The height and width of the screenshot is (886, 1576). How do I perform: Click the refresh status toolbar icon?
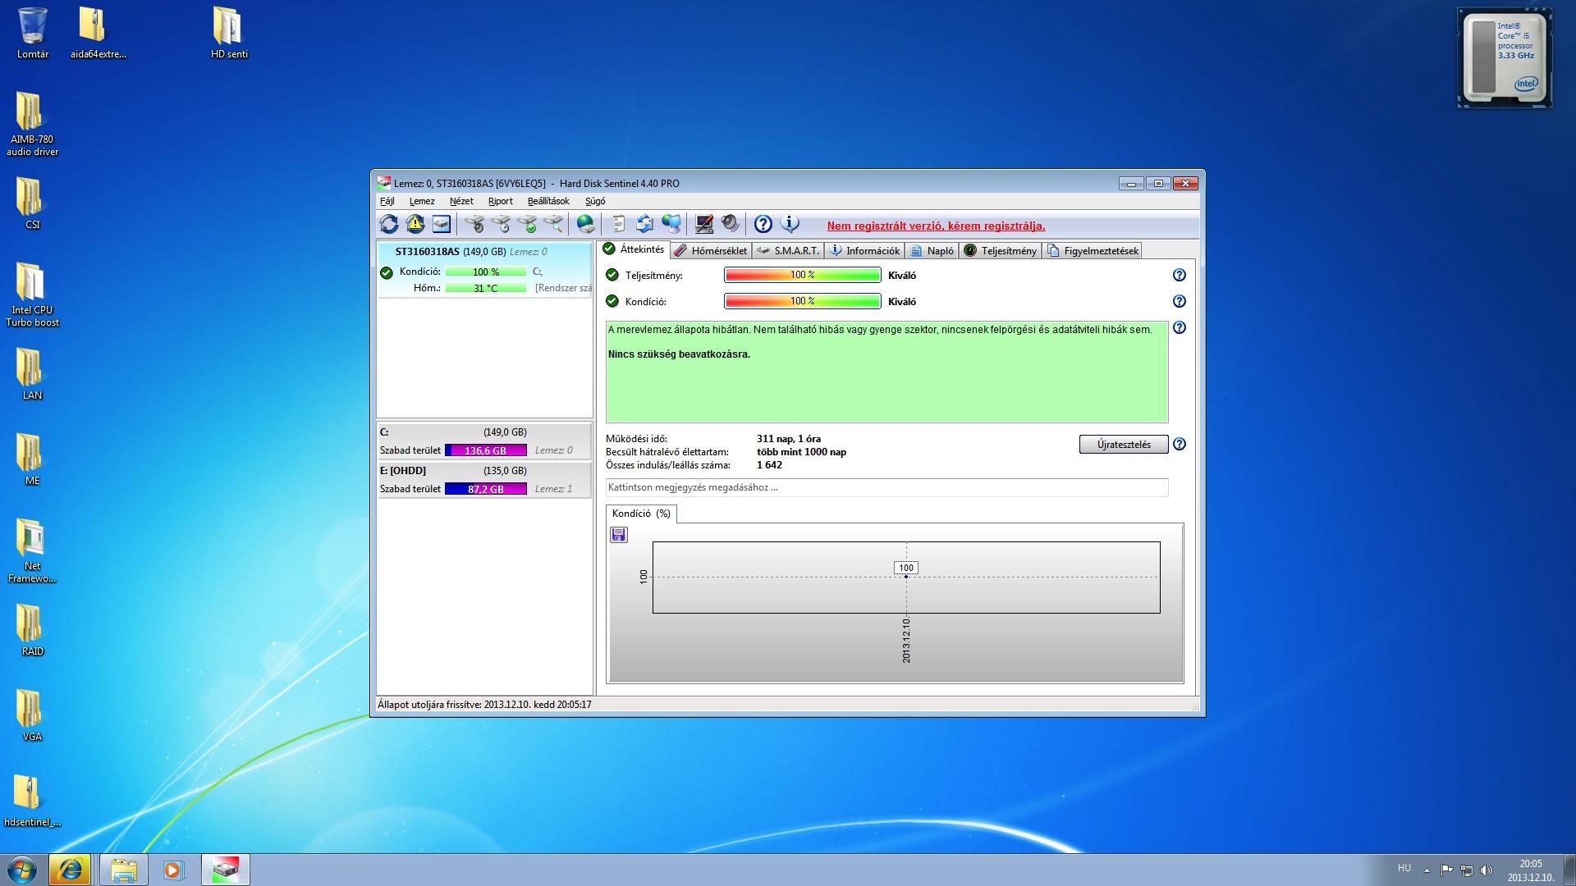pyautogui.click(x=389, y=224)
